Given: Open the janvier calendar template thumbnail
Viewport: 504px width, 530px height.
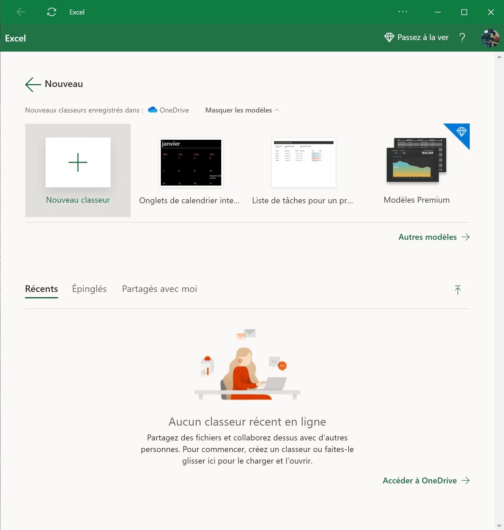Looking at the screenshot, I should [191, 162].
